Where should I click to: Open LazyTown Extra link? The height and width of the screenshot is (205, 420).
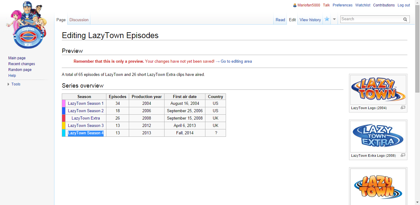(86, 118)
